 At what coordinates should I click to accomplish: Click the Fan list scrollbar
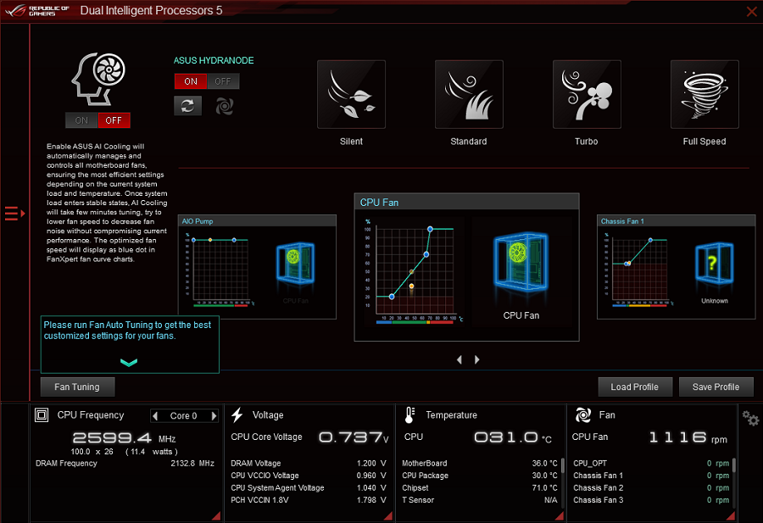pyautogui.click(x=734, y=466)
